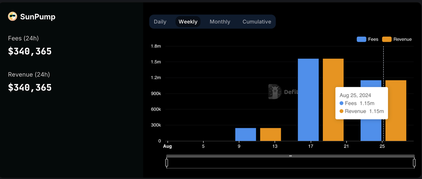This screenshot has height=179, width=422.
Task: Click the Revenue (24h) label
Action: [29, 74]
